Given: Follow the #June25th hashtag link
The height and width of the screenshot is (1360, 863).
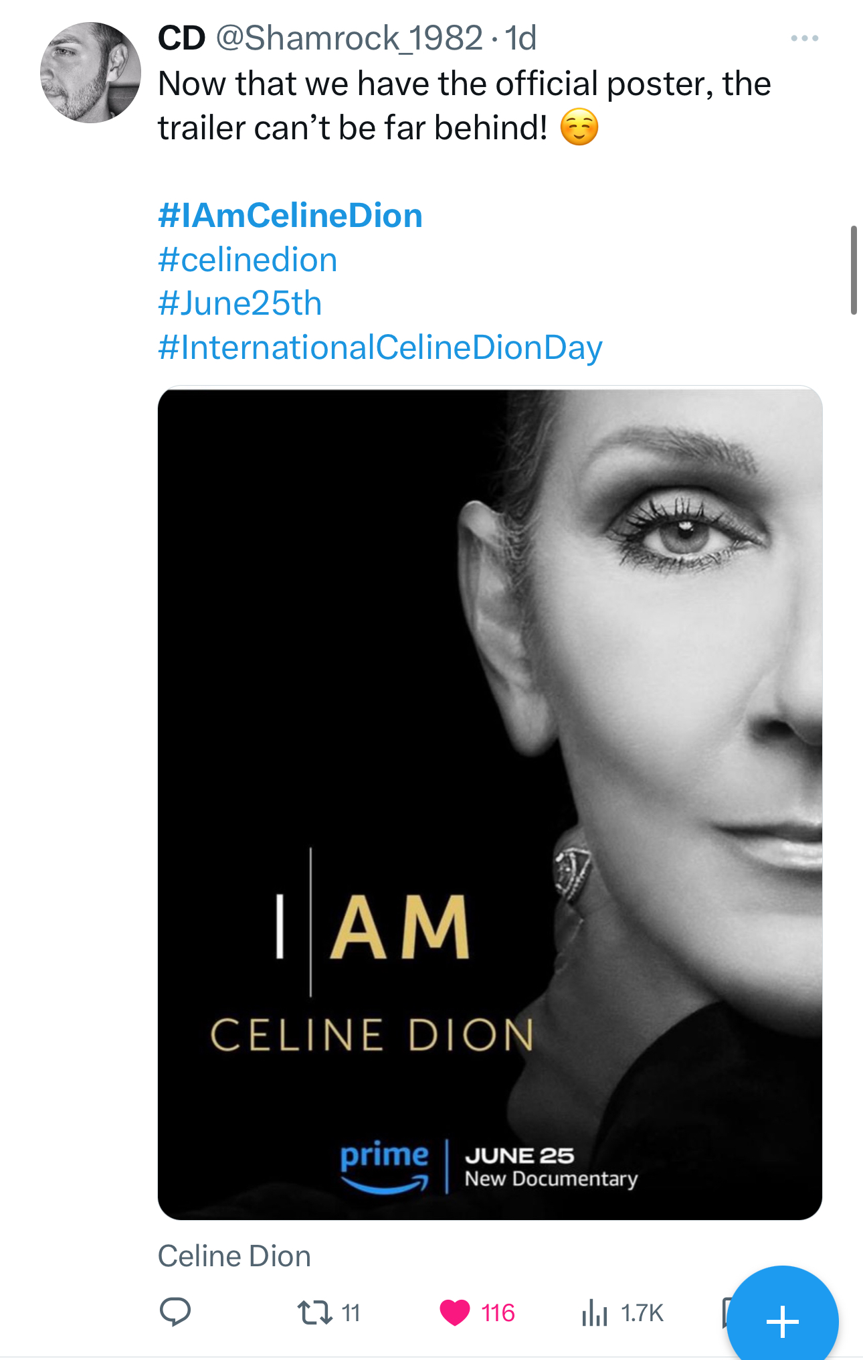Looking at the screenshot, I should 240,303.
